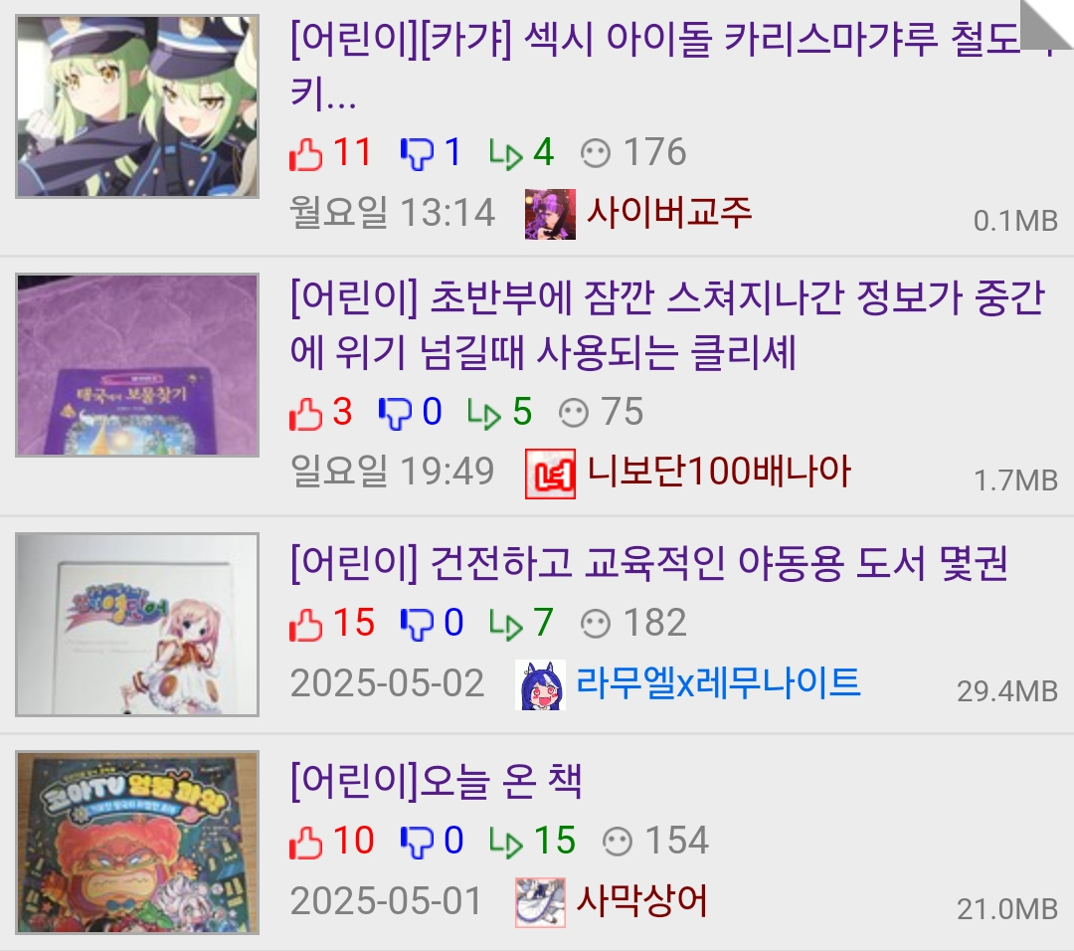Click reply arrow icon on first post

(x=506, y=153)
